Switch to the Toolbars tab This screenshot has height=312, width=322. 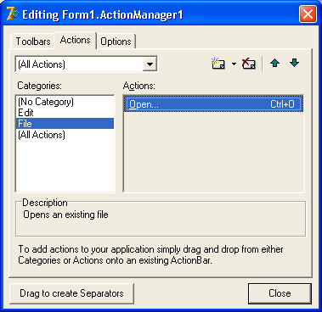coord(33,42)
